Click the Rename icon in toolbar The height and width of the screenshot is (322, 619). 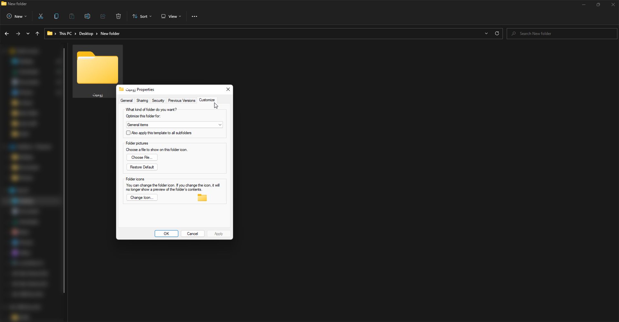(x=87, y=16)
